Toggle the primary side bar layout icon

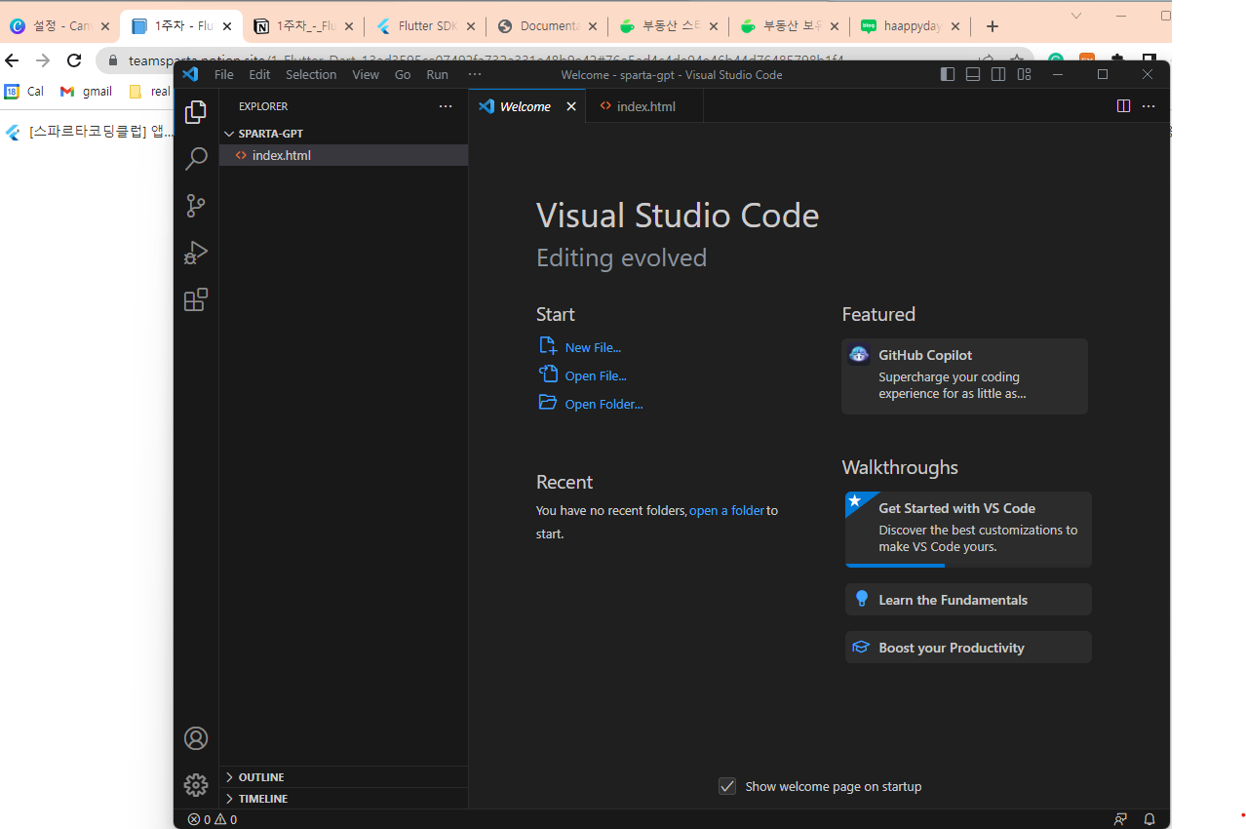coord(948,74)
